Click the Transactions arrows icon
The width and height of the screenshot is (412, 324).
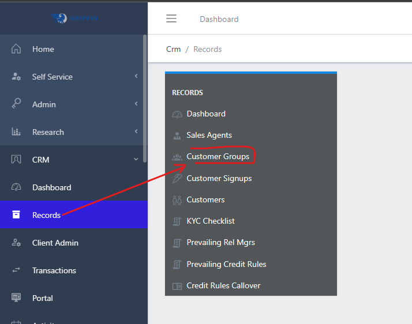(x=16, y=270)
